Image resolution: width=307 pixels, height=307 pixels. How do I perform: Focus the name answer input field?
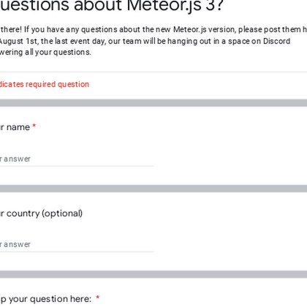tap(77, 159)
